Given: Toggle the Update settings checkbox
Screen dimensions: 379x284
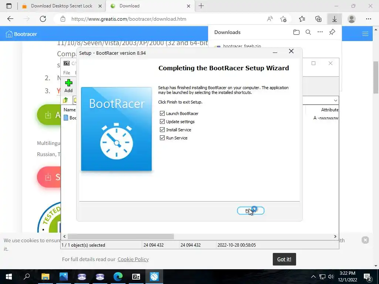Looking at the screenshot, I should pyautogui.click(x=162, y=122).
